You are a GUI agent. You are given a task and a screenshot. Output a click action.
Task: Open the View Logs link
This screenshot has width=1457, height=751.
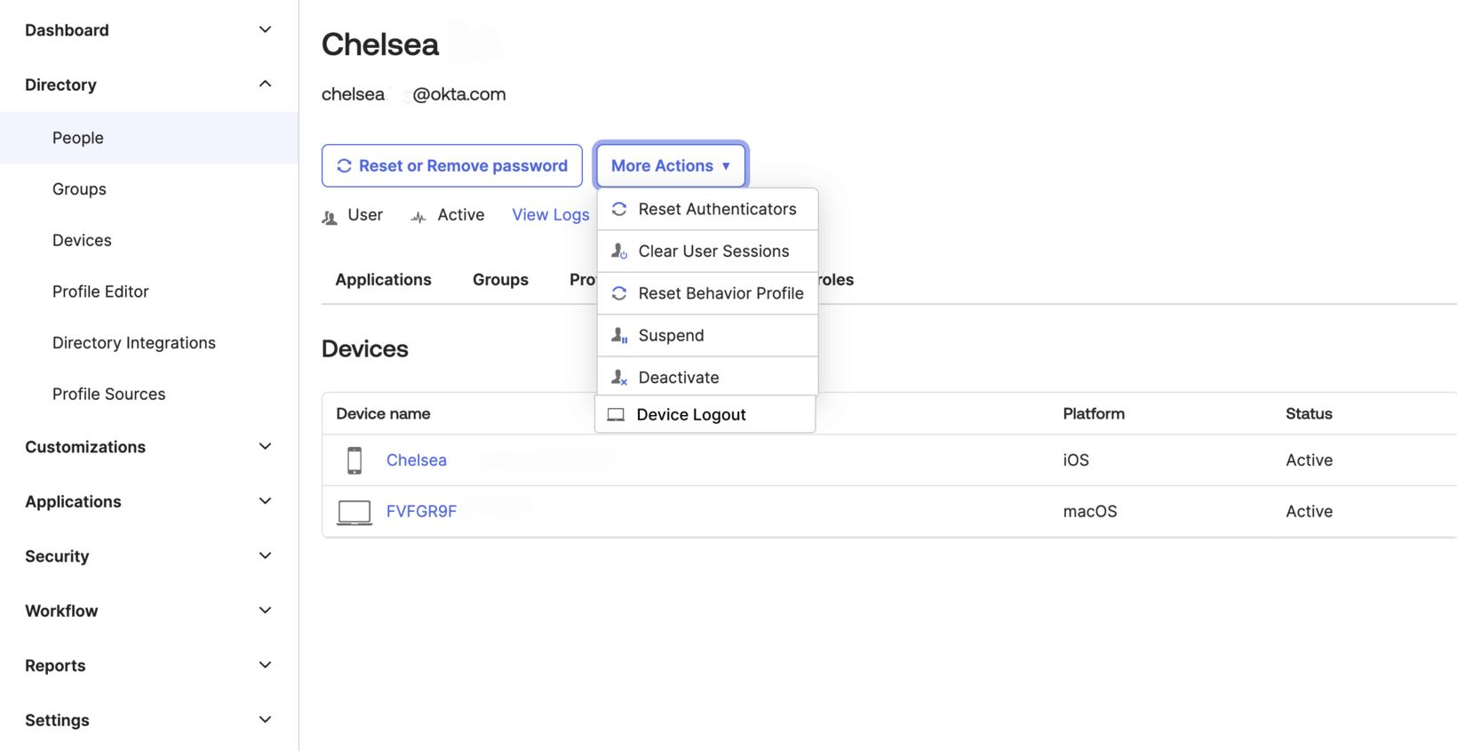(550, 215)
